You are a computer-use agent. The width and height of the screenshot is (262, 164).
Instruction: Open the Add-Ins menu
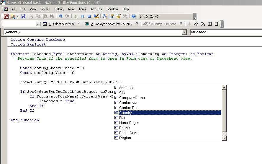tap(96, 9)
